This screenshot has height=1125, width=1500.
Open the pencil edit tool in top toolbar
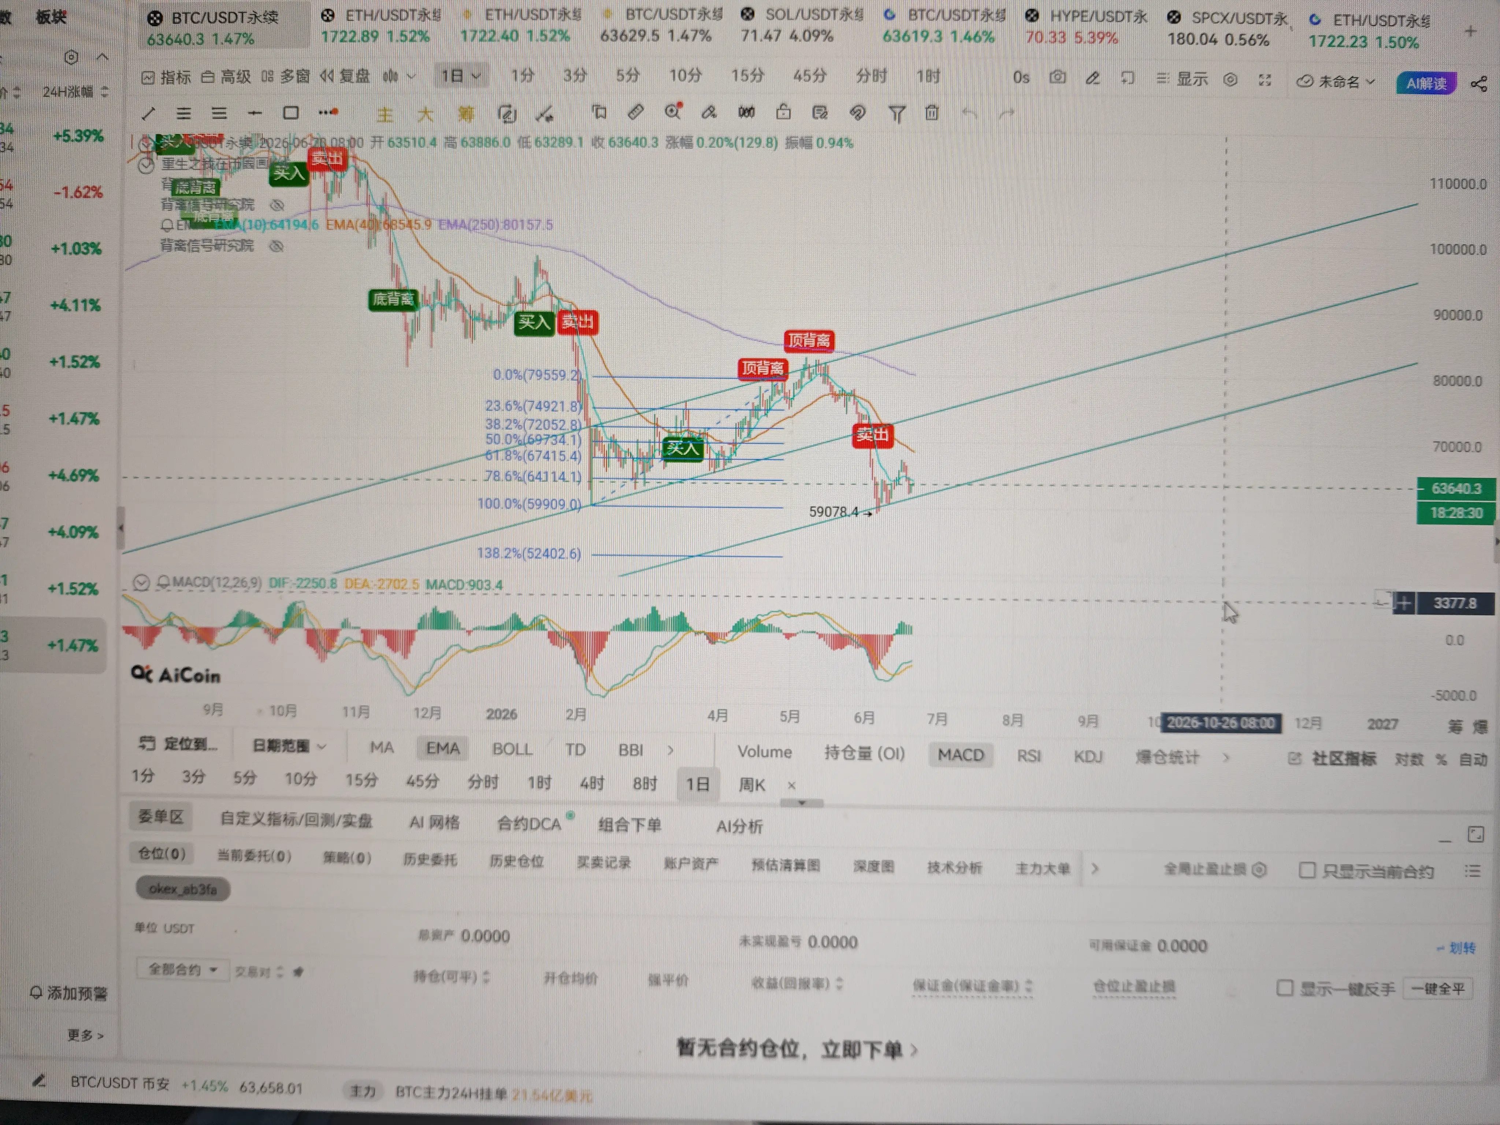point(1092,78)
